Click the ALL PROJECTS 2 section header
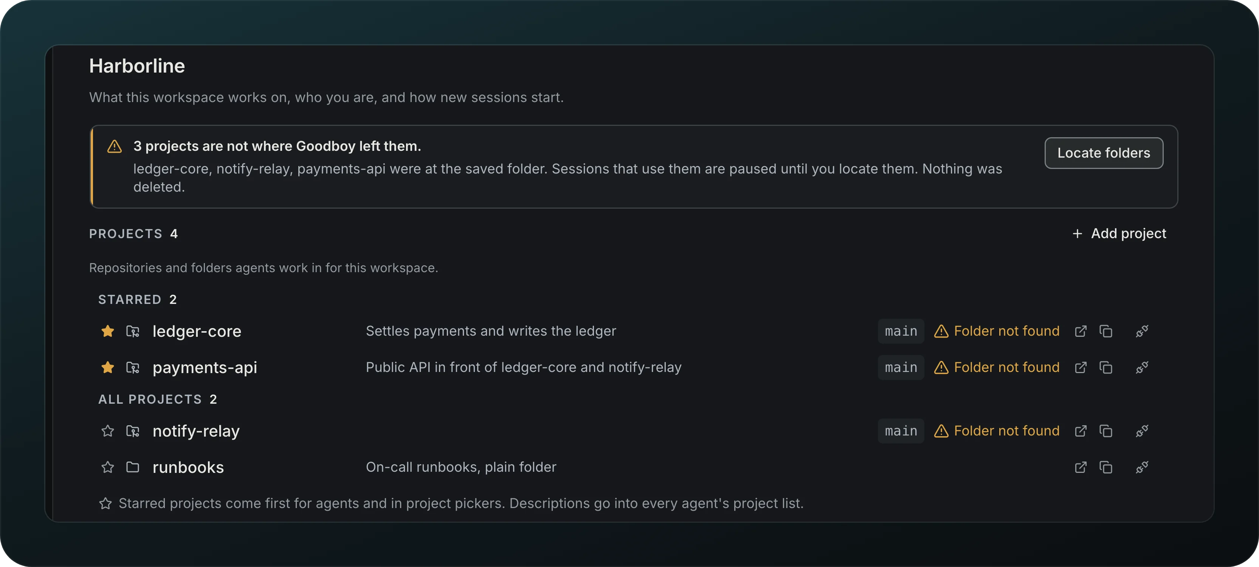 tap(157, 399)
